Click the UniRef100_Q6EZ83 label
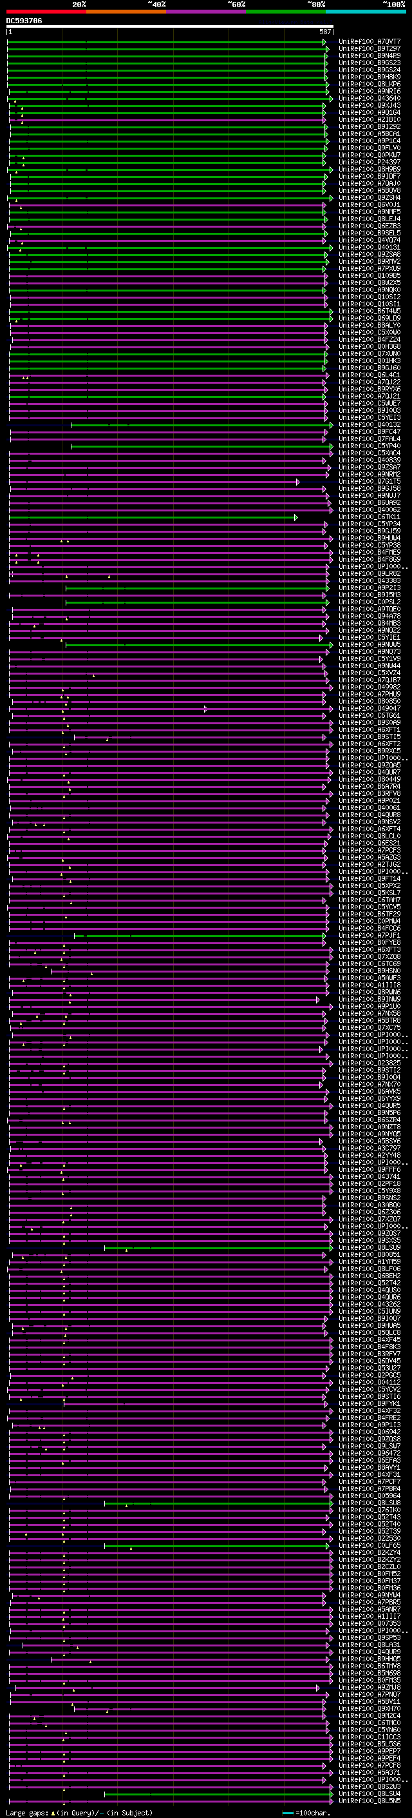412x1818 pixels. tap(370, 226)
